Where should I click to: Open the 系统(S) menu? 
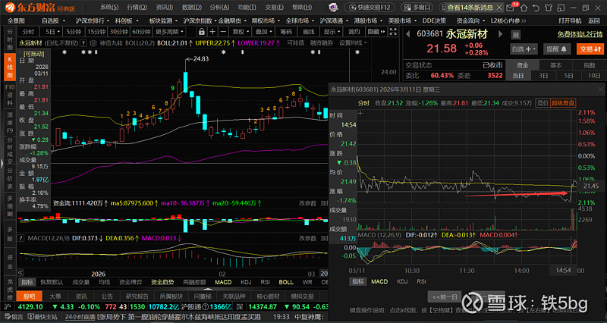click(x=109, y=7)
